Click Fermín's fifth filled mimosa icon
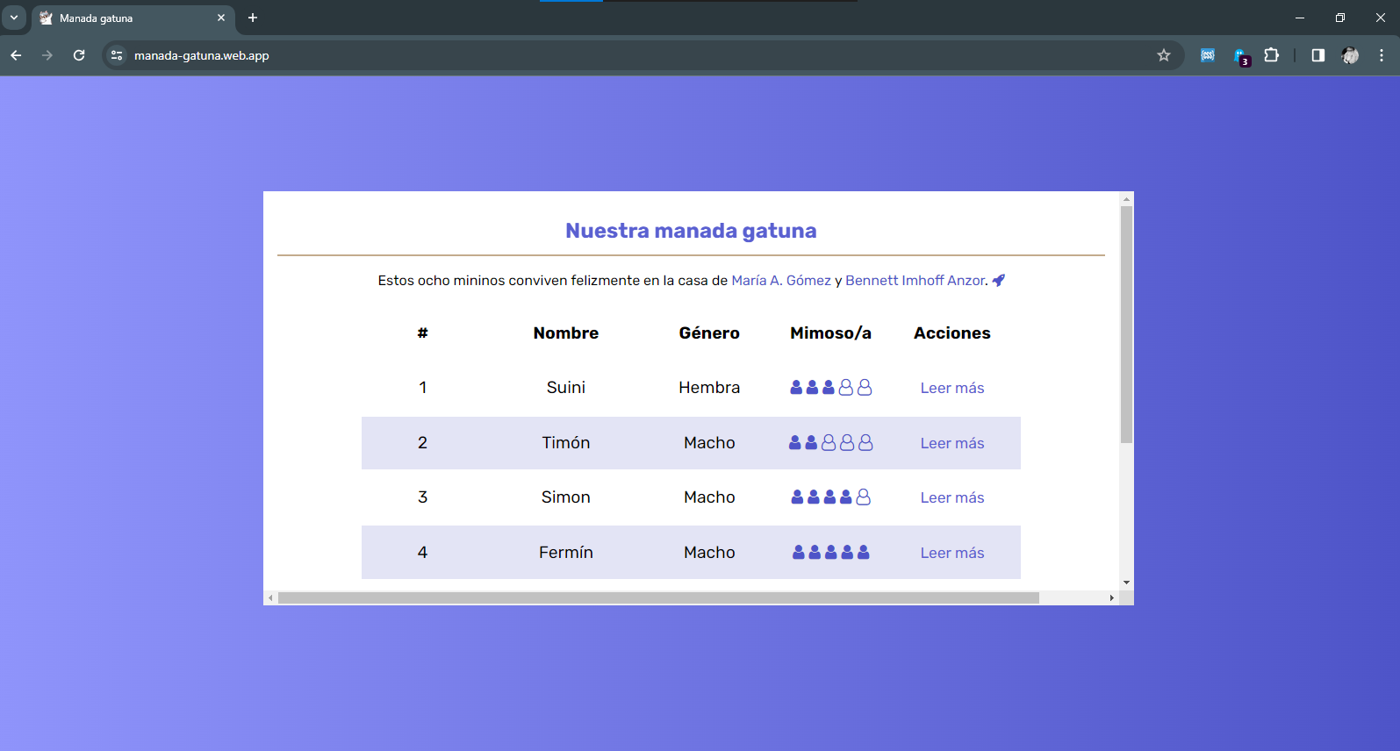The width and height of the screenshot is (1400, 751). (864, 552)
